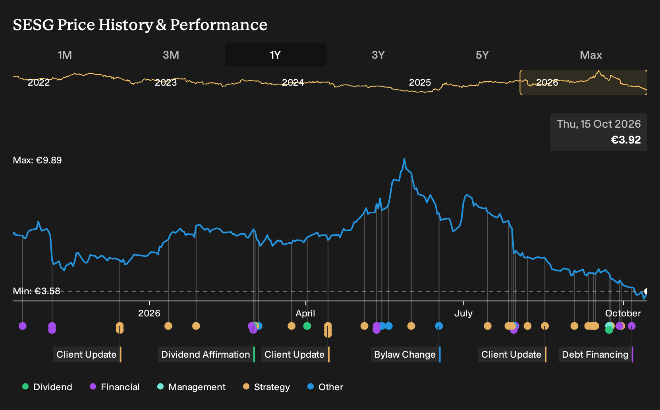Switch to the 1M time range
This screenshot has height=410, width=660.
pyautogui.click(x=65, y=55)
